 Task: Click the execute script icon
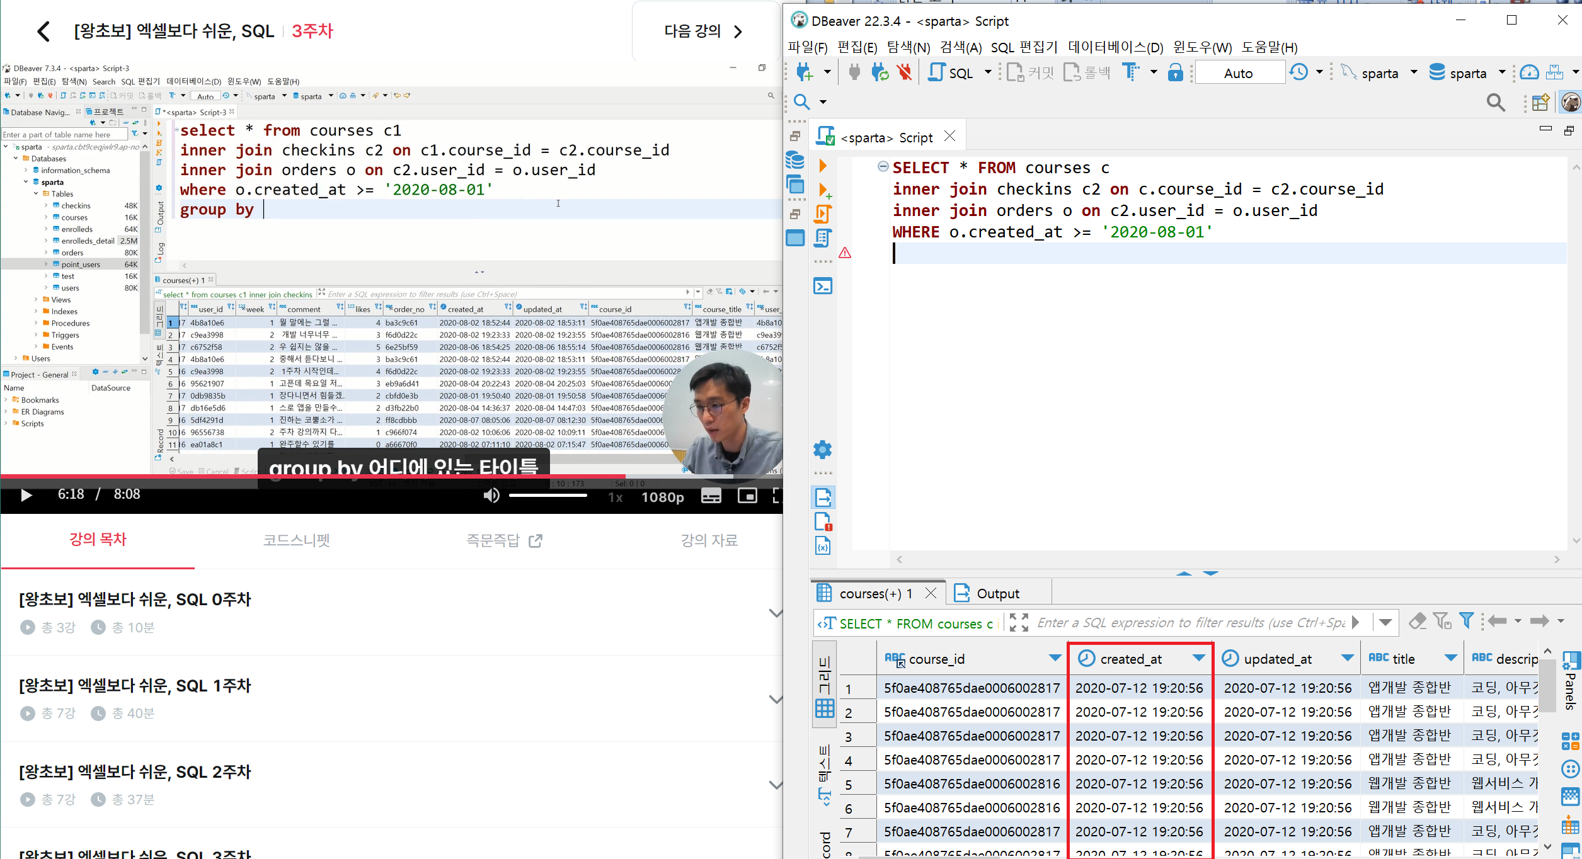[823, 214]
